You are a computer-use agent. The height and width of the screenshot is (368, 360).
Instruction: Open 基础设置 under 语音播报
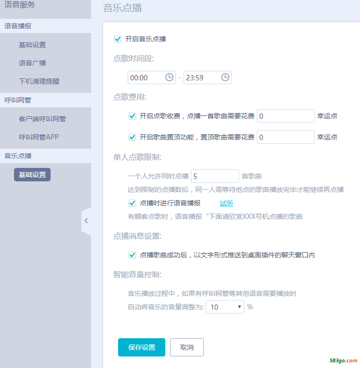[x=32, y=45]
